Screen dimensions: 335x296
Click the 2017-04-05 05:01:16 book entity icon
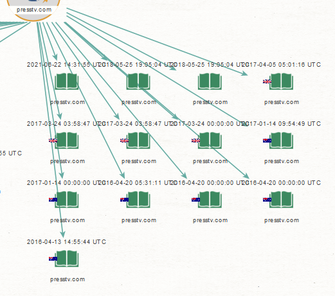pos(281,82)
